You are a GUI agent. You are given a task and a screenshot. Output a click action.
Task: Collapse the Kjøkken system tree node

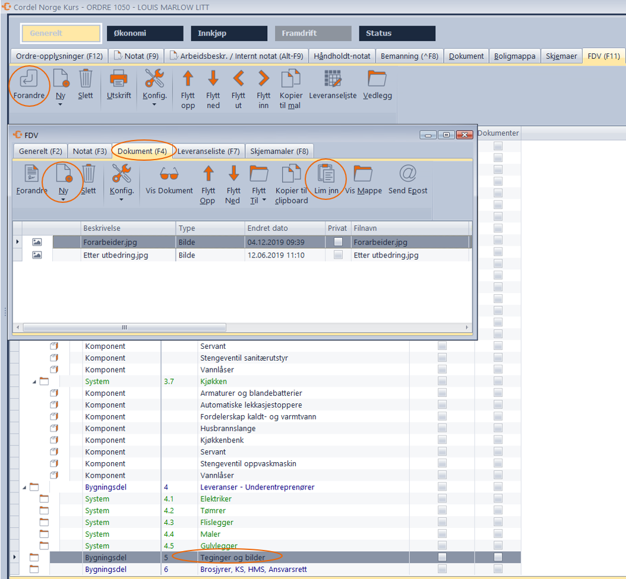coord(34,381)
